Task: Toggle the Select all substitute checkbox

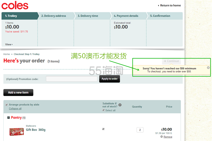Action: click(104, 110)
